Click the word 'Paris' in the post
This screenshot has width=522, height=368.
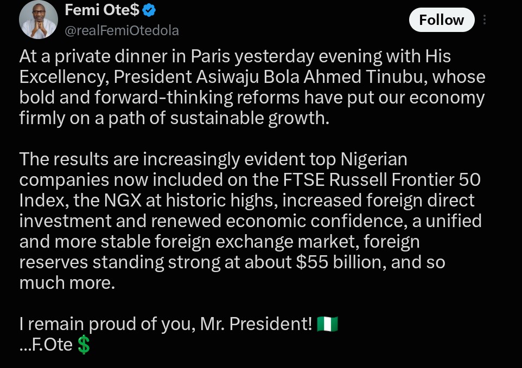pyautogui.click(x=211, y=56)
